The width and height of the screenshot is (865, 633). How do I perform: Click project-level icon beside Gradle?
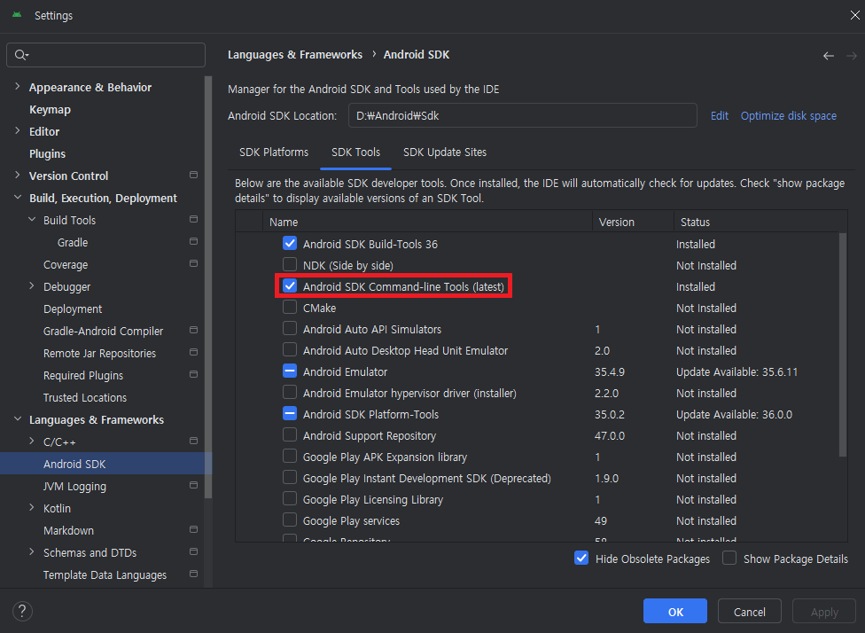coord(193,241)
